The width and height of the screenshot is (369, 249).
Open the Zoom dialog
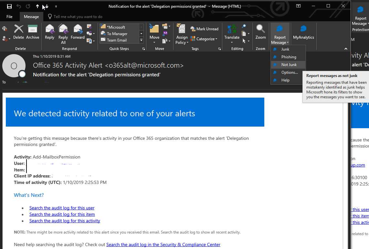point(260,32)
